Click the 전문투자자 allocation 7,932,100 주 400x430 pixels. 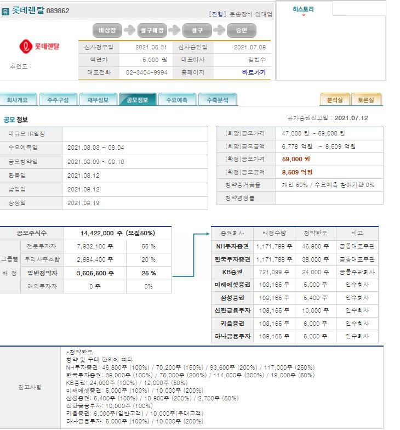(x=95, y=246)
